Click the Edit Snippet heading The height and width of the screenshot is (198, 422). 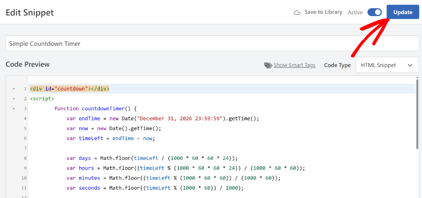coord(30,13)
